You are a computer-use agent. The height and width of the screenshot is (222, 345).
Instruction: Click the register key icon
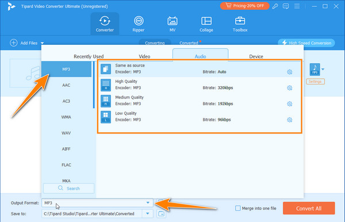tap(275, 6)
